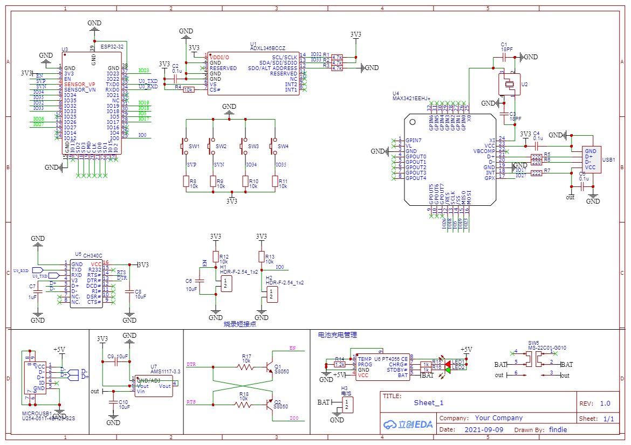Image resolution: width=631 pixels, height=445 pixels.
Task: Select the R7 222 resistor symbol
Action: point(537,173)
